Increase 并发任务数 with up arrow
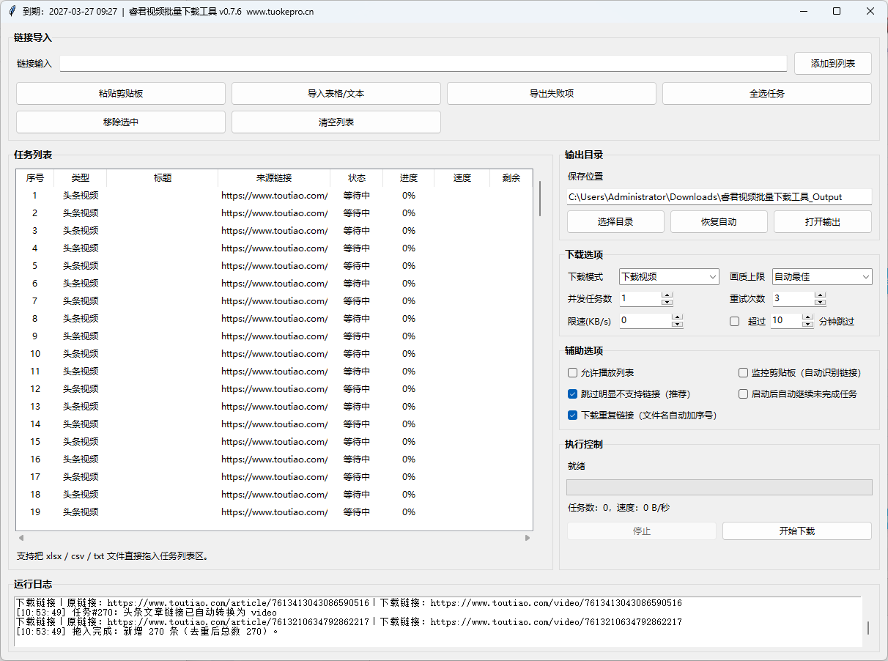The width and height of the screenshot is (888, 661). 667,295
